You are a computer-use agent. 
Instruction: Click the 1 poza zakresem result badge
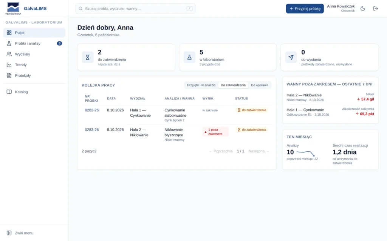[215, 132]
